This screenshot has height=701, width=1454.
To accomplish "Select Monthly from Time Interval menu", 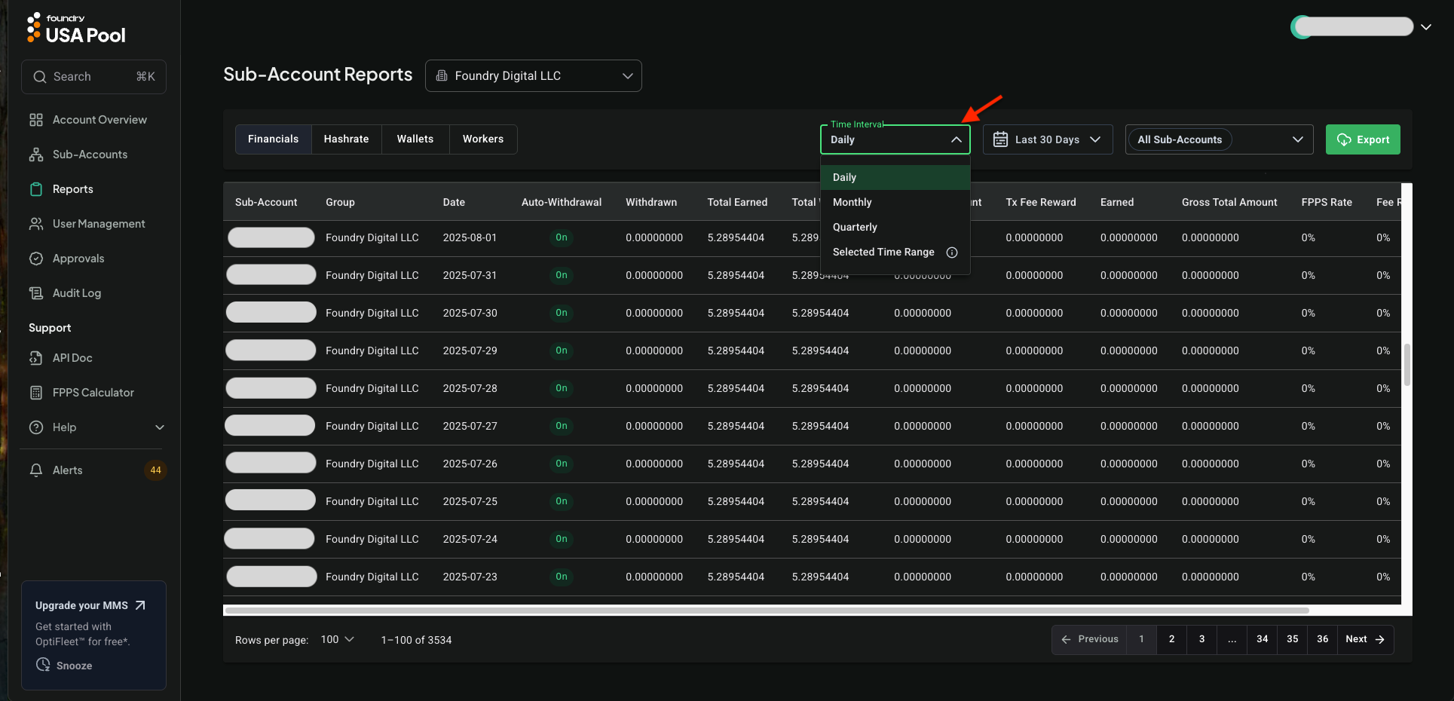I will (852, 202).
